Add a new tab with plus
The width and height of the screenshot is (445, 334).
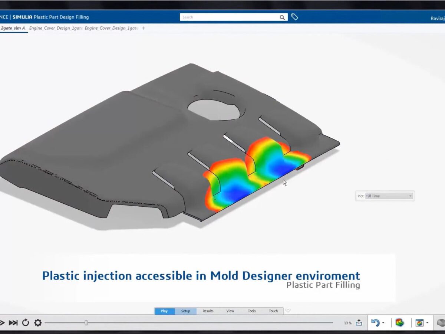click(144, 28)
